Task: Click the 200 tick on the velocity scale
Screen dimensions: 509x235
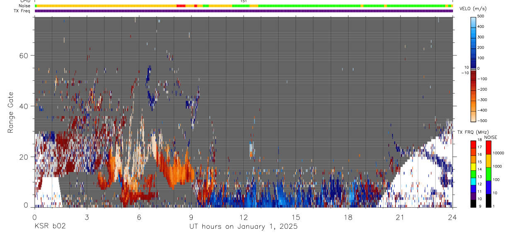Action: tap(482, 47)
